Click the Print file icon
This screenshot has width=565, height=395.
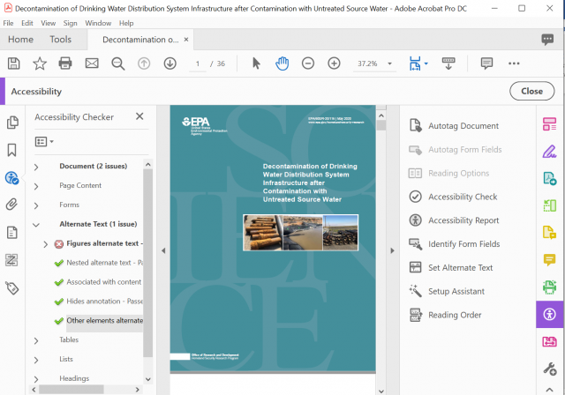[x=65, y=63]
